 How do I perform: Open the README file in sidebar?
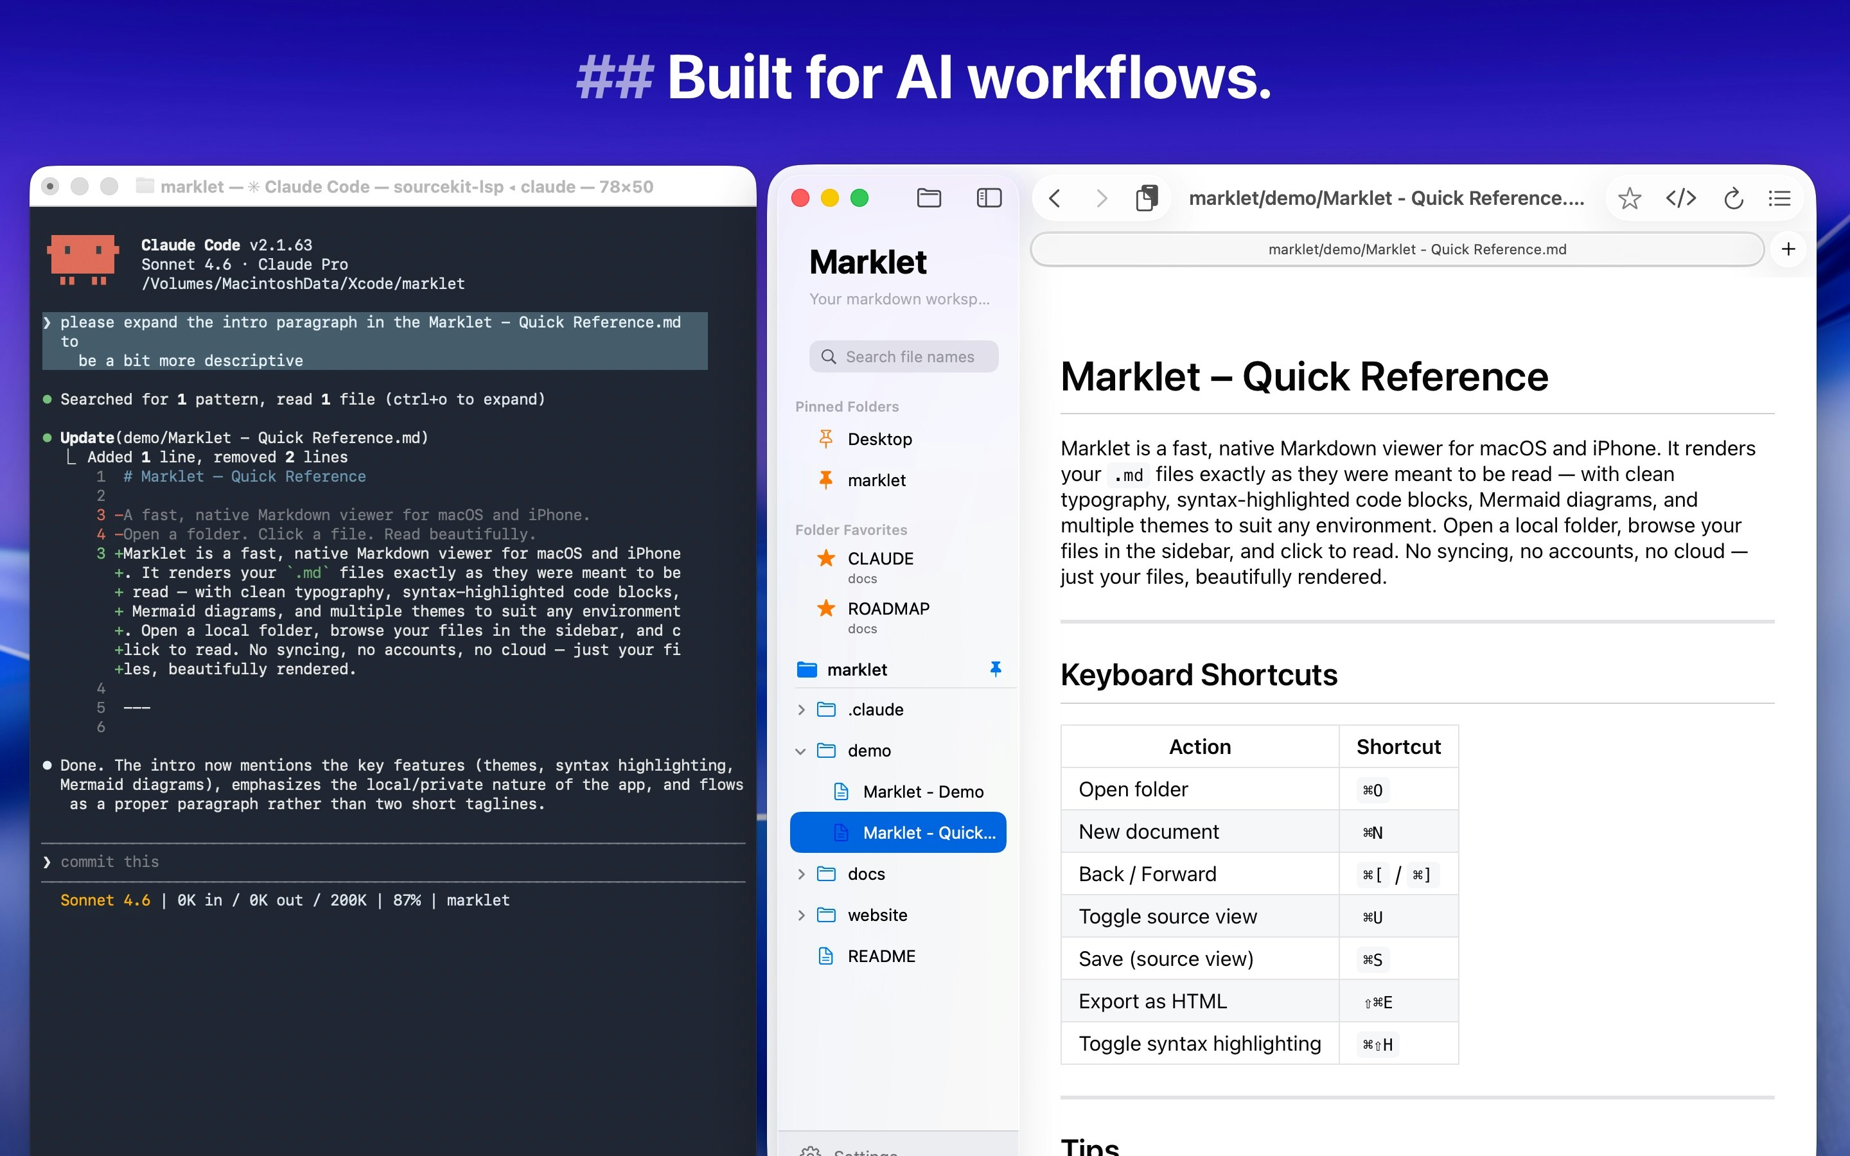[881, 956]
